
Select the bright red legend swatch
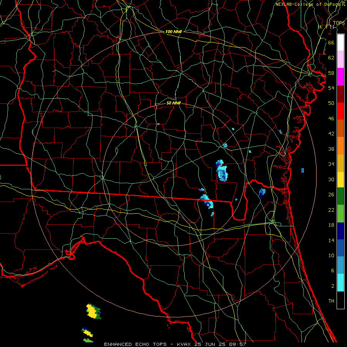pyautogui.click(x=340, y=111)
